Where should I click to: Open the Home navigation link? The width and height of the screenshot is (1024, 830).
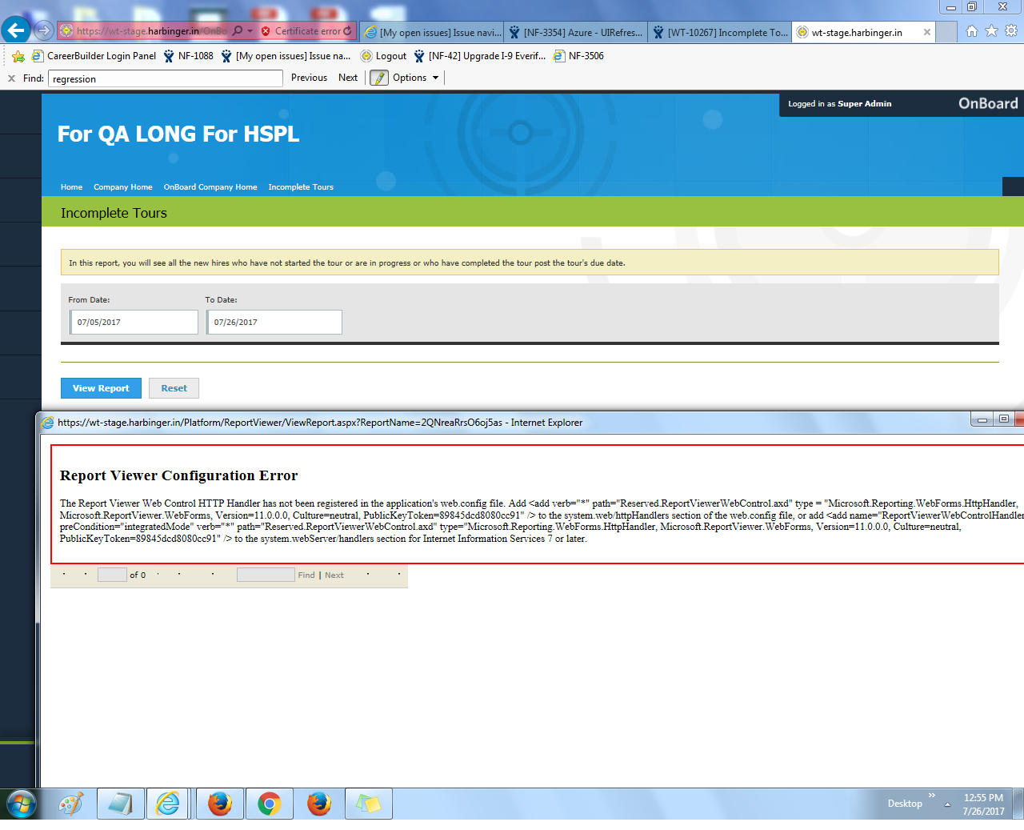(x=71, y=187)
